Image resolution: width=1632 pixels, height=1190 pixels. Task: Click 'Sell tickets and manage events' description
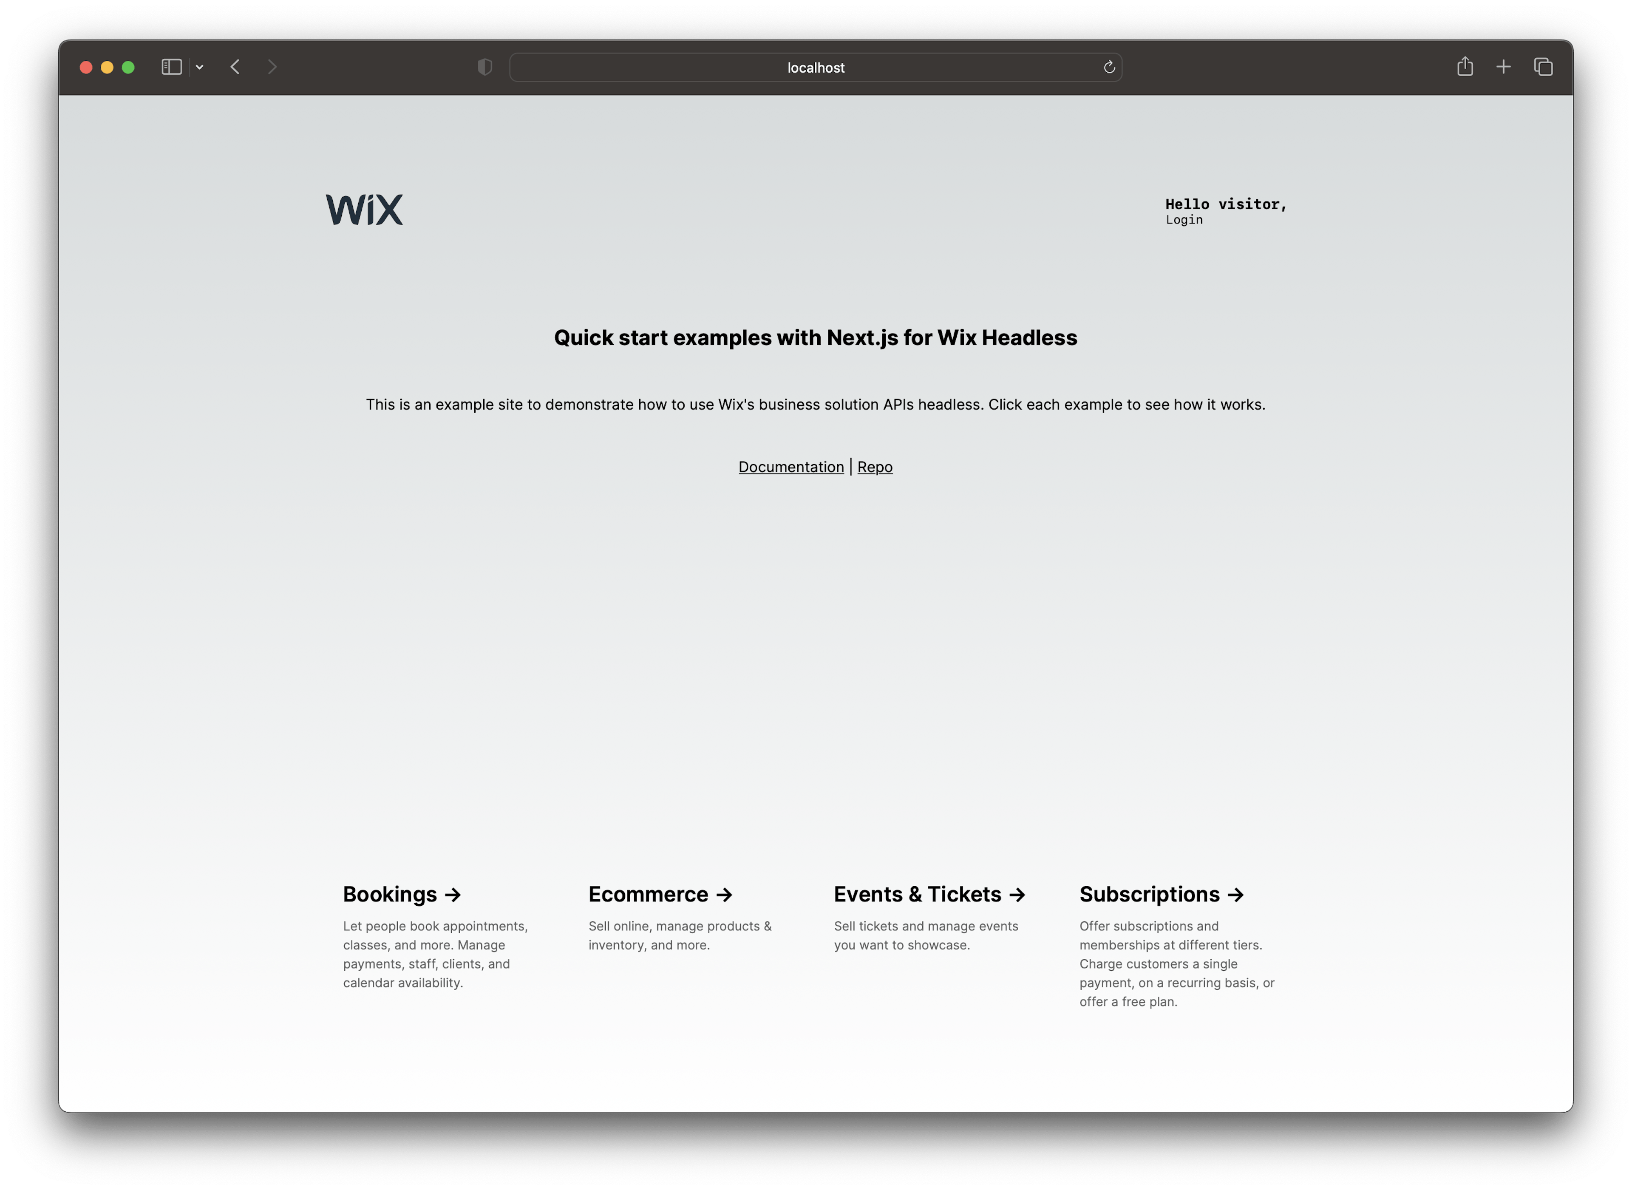point(926,936)
